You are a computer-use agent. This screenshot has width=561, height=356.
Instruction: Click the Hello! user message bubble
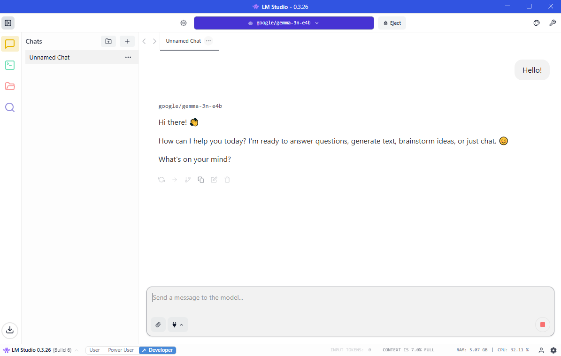[532, 70]
